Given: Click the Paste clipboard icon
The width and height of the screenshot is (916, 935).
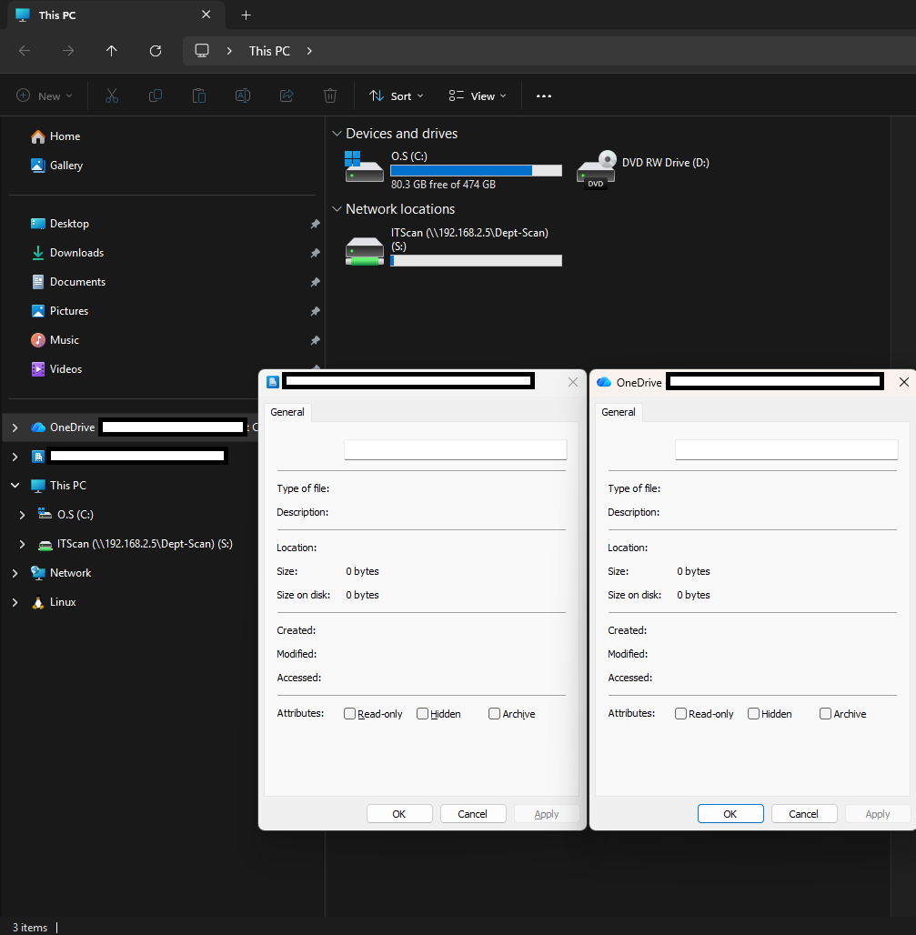Looking at the screenshot, I should tap(198, 96).
